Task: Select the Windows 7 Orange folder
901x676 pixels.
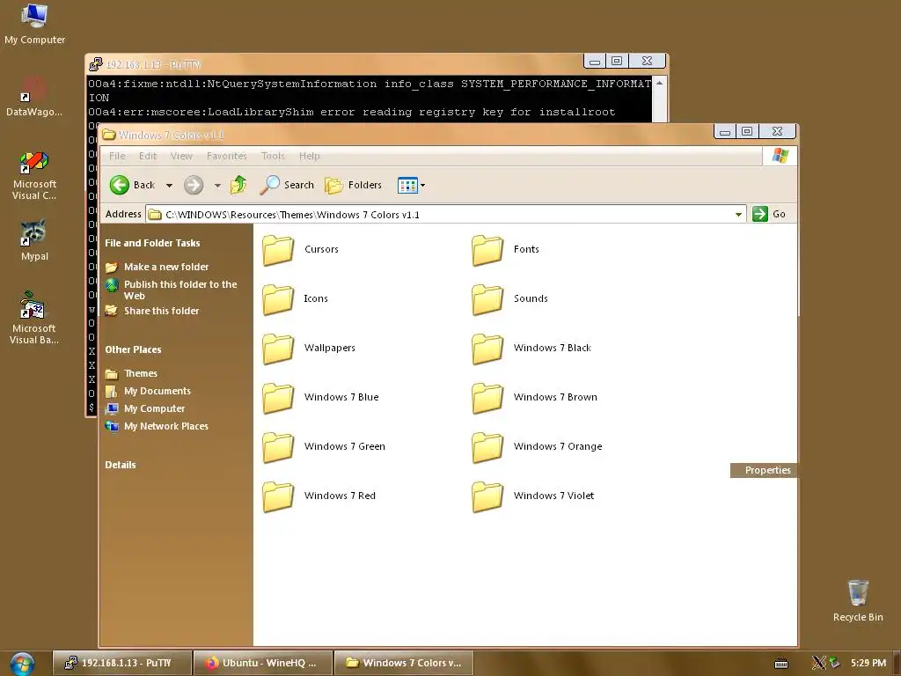Action: click(538, 447)
